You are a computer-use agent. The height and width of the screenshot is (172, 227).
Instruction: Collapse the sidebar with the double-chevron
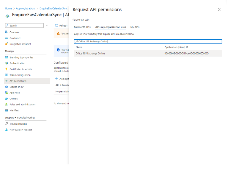click(47, 25)
